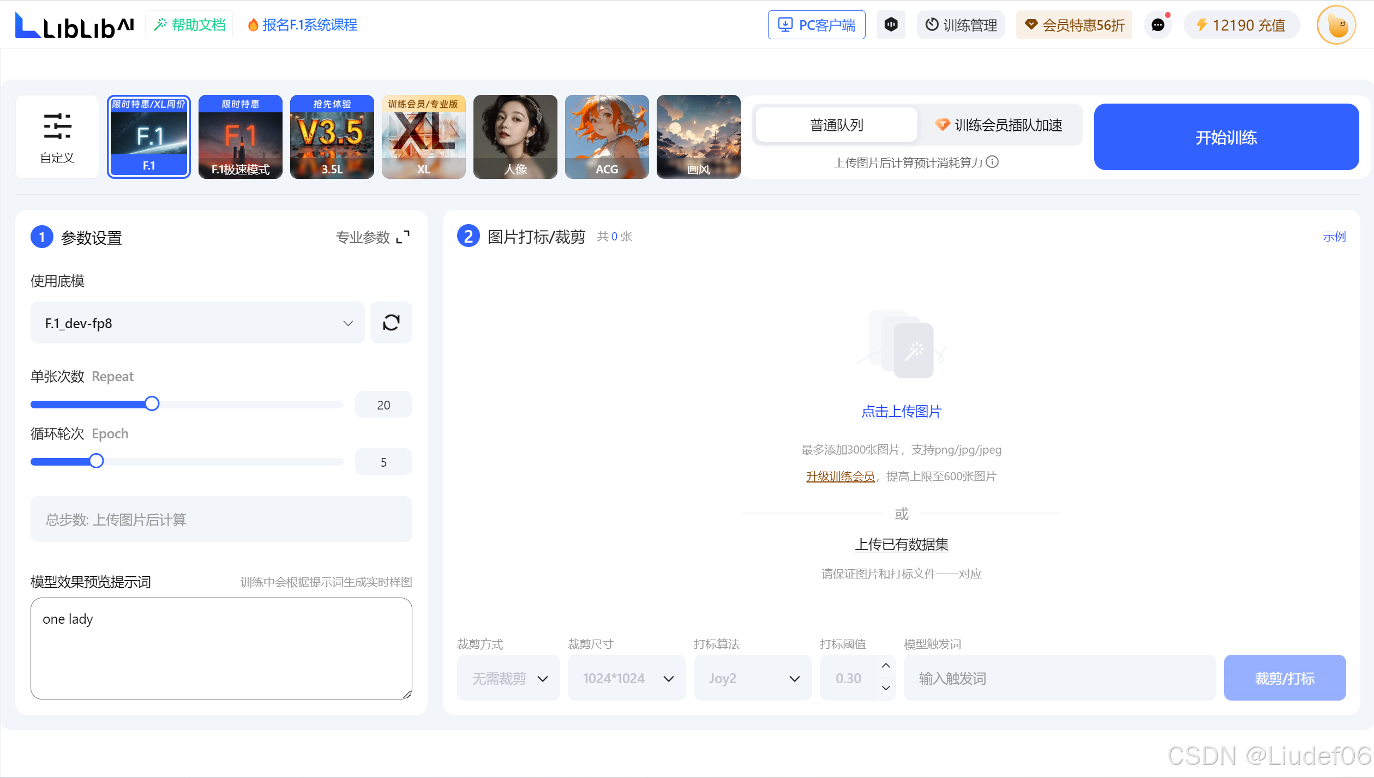Click the 点击上传图片 link
The width and height of the screenshot is (1374, 778).
[901, 412]
